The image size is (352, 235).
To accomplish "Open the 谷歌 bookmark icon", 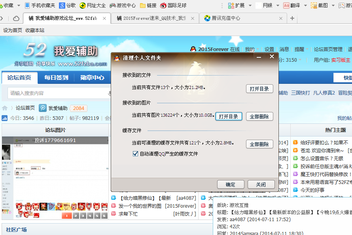I will point(62,6).
